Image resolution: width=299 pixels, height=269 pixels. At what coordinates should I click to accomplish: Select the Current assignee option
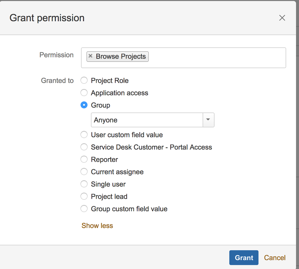point(84,172)
